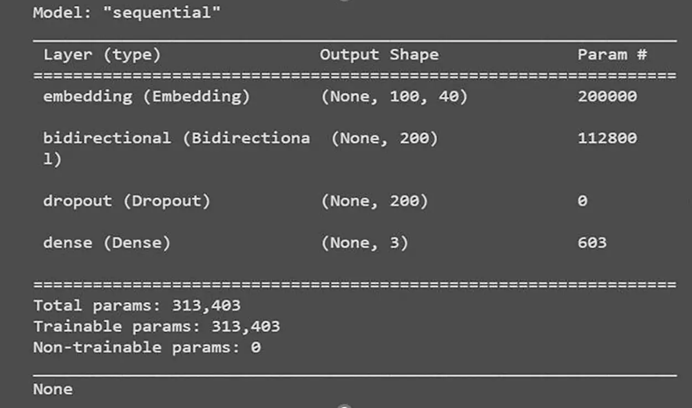Viewport: 692px width, 408px height.
Task: Click the embedding (Embedding) layer name
Action: [x=147, y=97]
